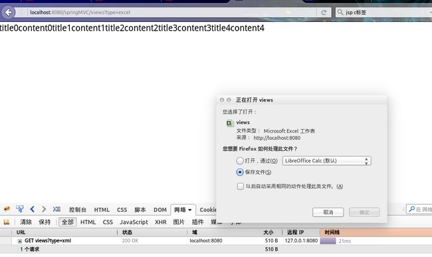Viewport: 432px width, 257px height.
Task: Click the first window control dot of dialog
Action: point(222,100)
